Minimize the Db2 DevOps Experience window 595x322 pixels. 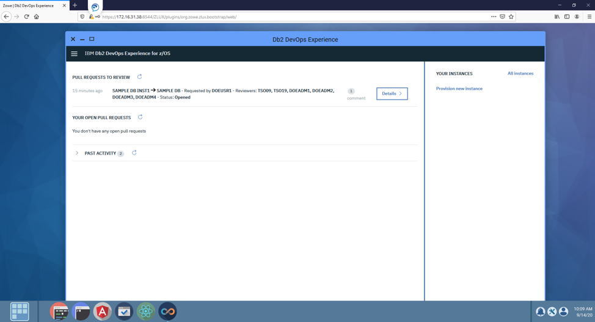82,39
